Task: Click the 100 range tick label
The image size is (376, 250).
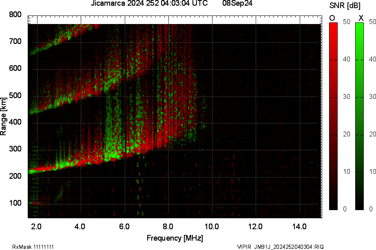Action: (15, 203)
